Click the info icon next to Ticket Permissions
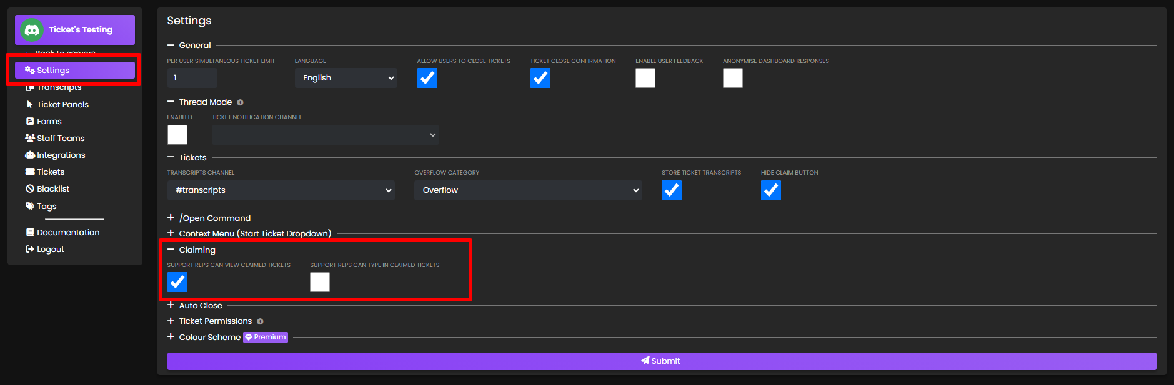This screenshot has height=385, width=1174. [x=260, y=321]
